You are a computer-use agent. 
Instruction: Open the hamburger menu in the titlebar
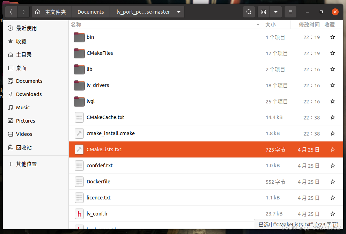[x=290, y=12]
